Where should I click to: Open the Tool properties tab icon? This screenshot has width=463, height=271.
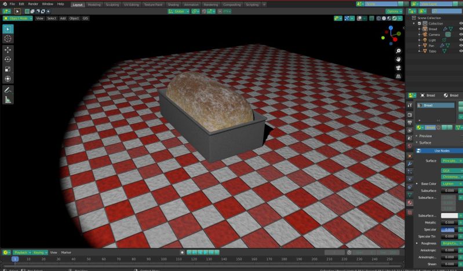[410, 105]
